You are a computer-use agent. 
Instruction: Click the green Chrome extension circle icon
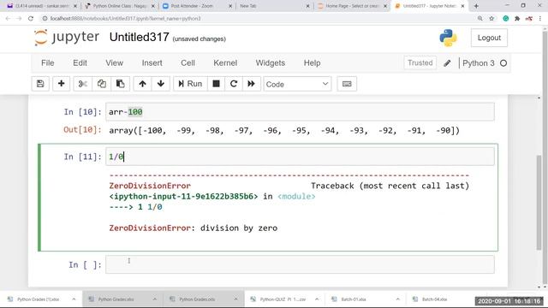[x=506, y=19]
